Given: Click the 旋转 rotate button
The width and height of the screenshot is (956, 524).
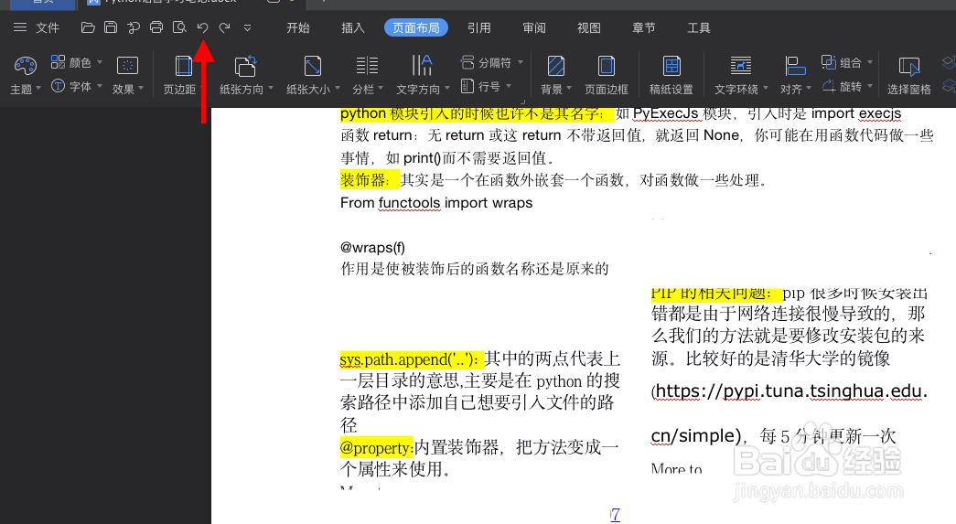Looking at the screenshot, I should (x=847, y=87).
